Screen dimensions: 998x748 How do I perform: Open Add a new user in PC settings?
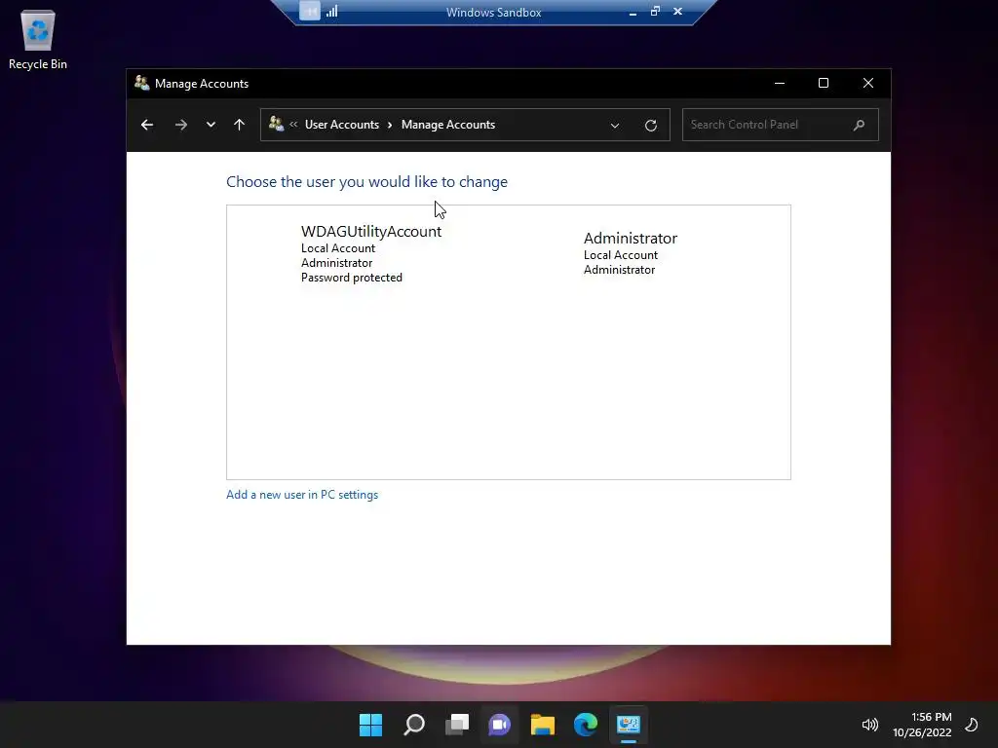302,495
